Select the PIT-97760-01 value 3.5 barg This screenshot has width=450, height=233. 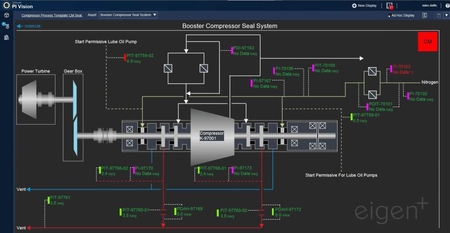[130, 215]
